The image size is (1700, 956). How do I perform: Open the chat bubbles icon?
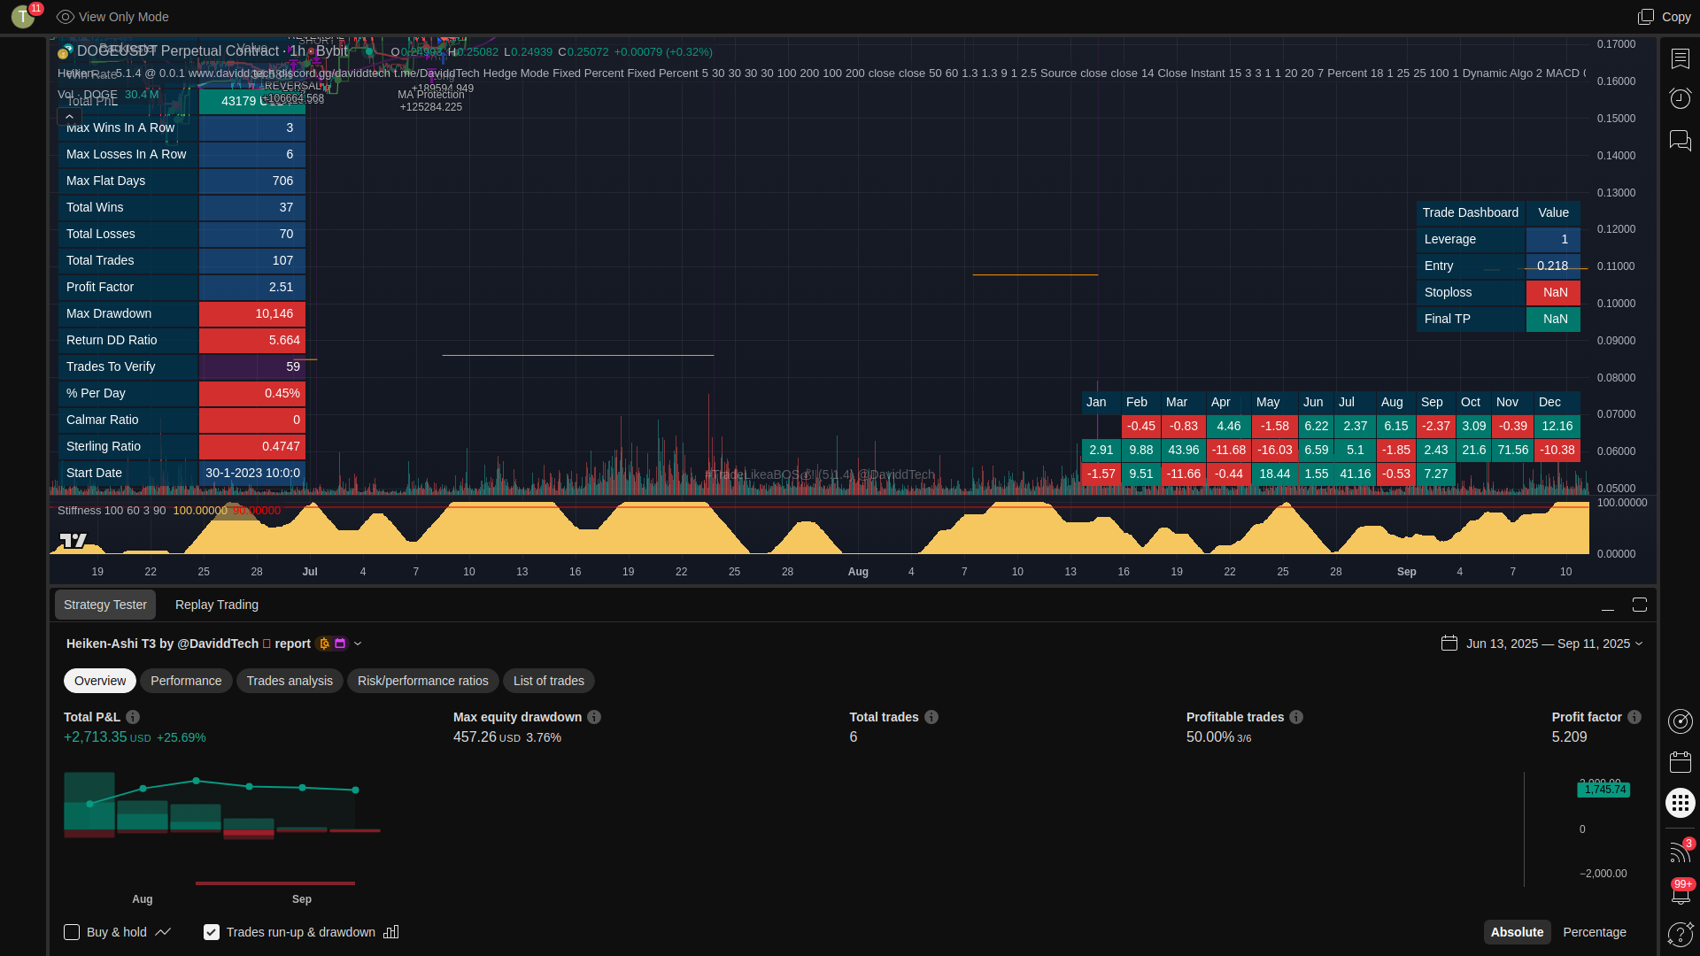[1680, 141]
